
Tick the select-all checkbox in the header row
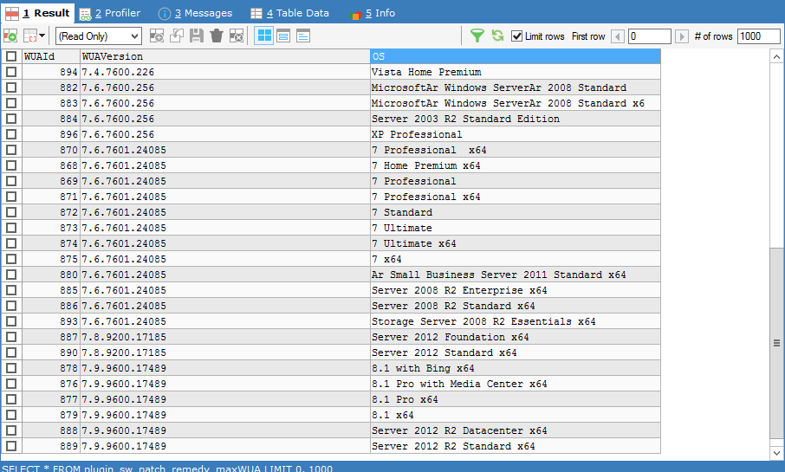point(11,56)
